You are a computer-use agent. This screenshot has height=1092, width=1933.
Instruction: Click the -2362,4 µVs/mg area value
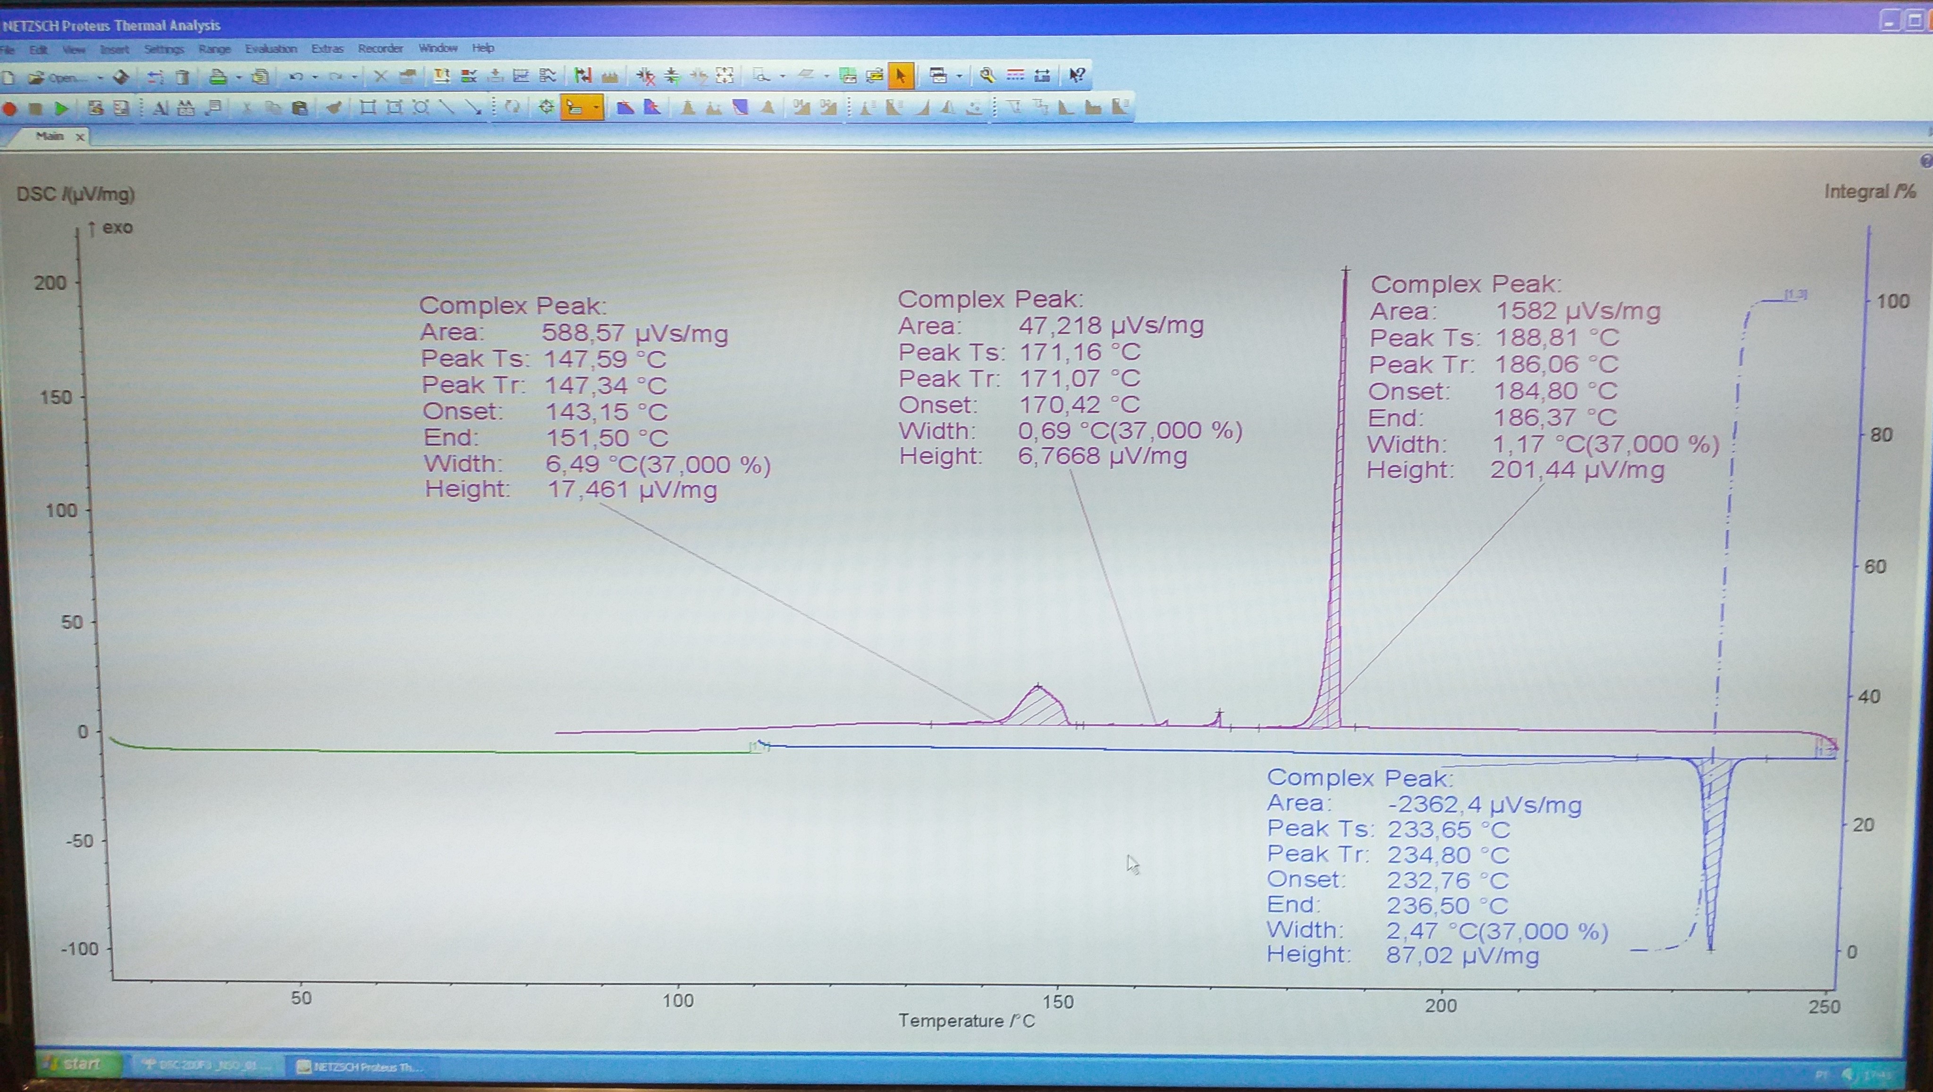coord(1485,805)
